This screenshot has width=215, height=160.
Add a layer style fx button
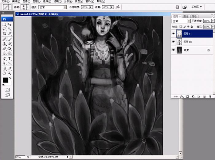[x=182, y=97]
